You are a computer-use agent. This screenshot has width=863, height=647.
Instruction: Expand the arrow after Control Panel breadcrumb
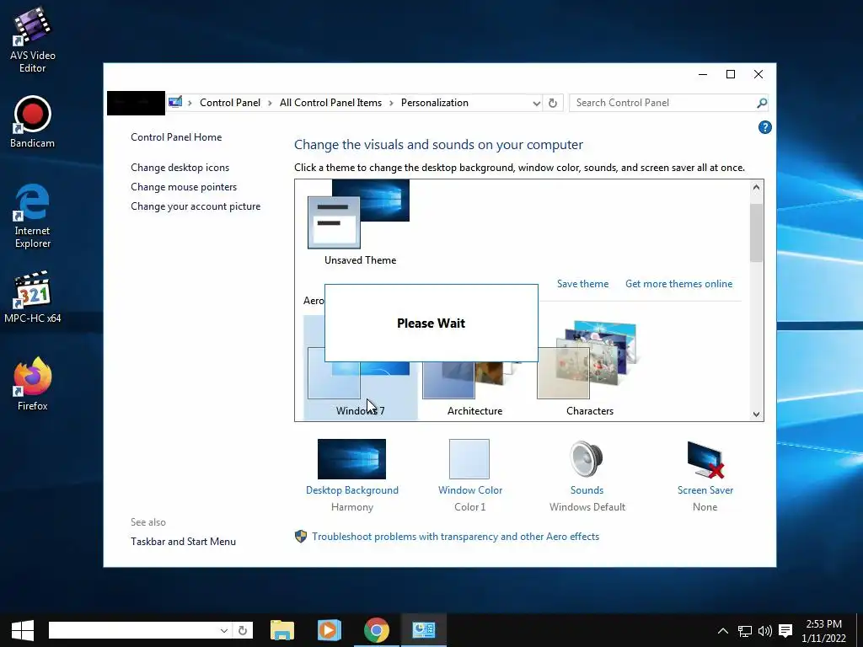tap(270, 103)
